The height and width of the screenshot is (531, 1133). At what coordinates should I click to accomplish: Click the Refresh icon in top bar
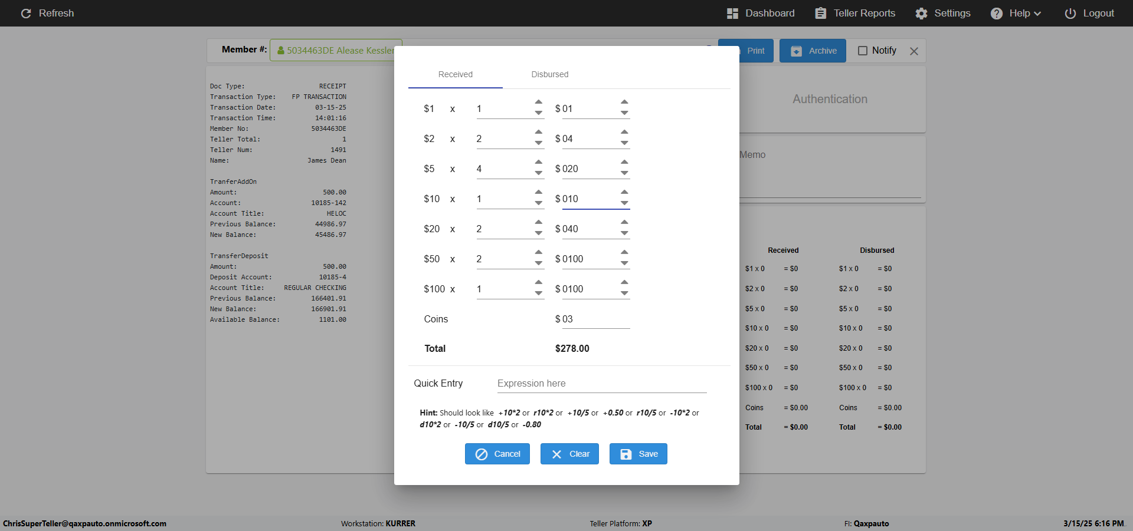click(26, 13)
